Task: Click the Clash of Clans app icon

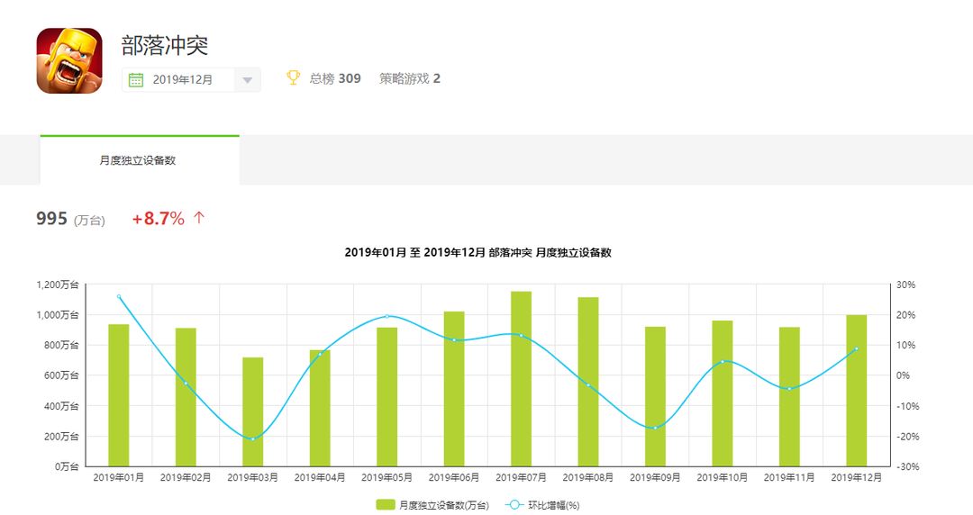Action: 69,61
